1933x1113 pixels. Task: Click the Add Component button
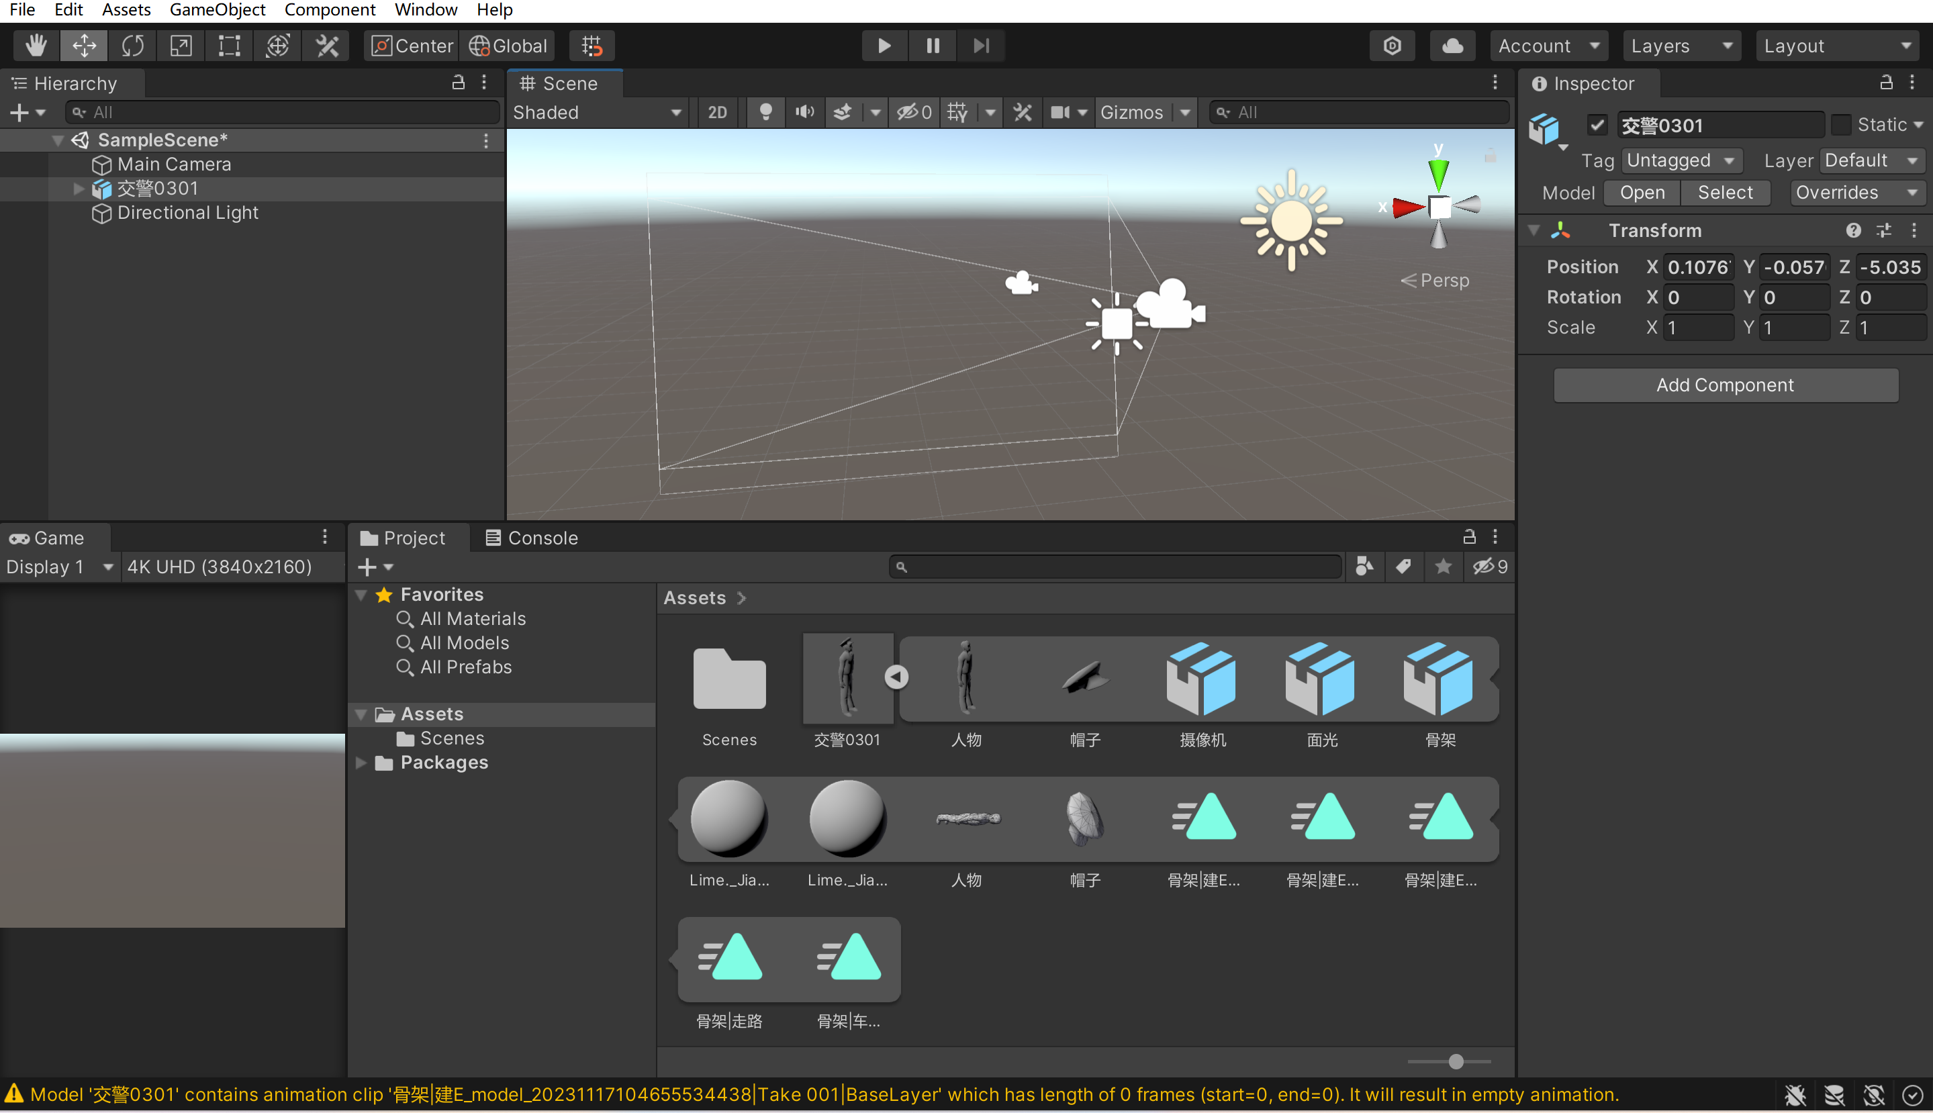[x=1725, y=385]
